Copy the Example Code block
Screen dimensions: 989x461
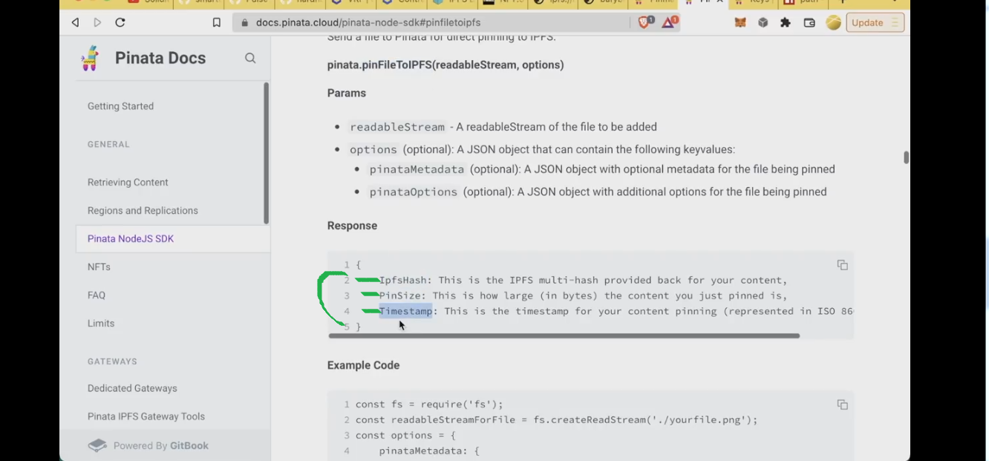[842, 405]
